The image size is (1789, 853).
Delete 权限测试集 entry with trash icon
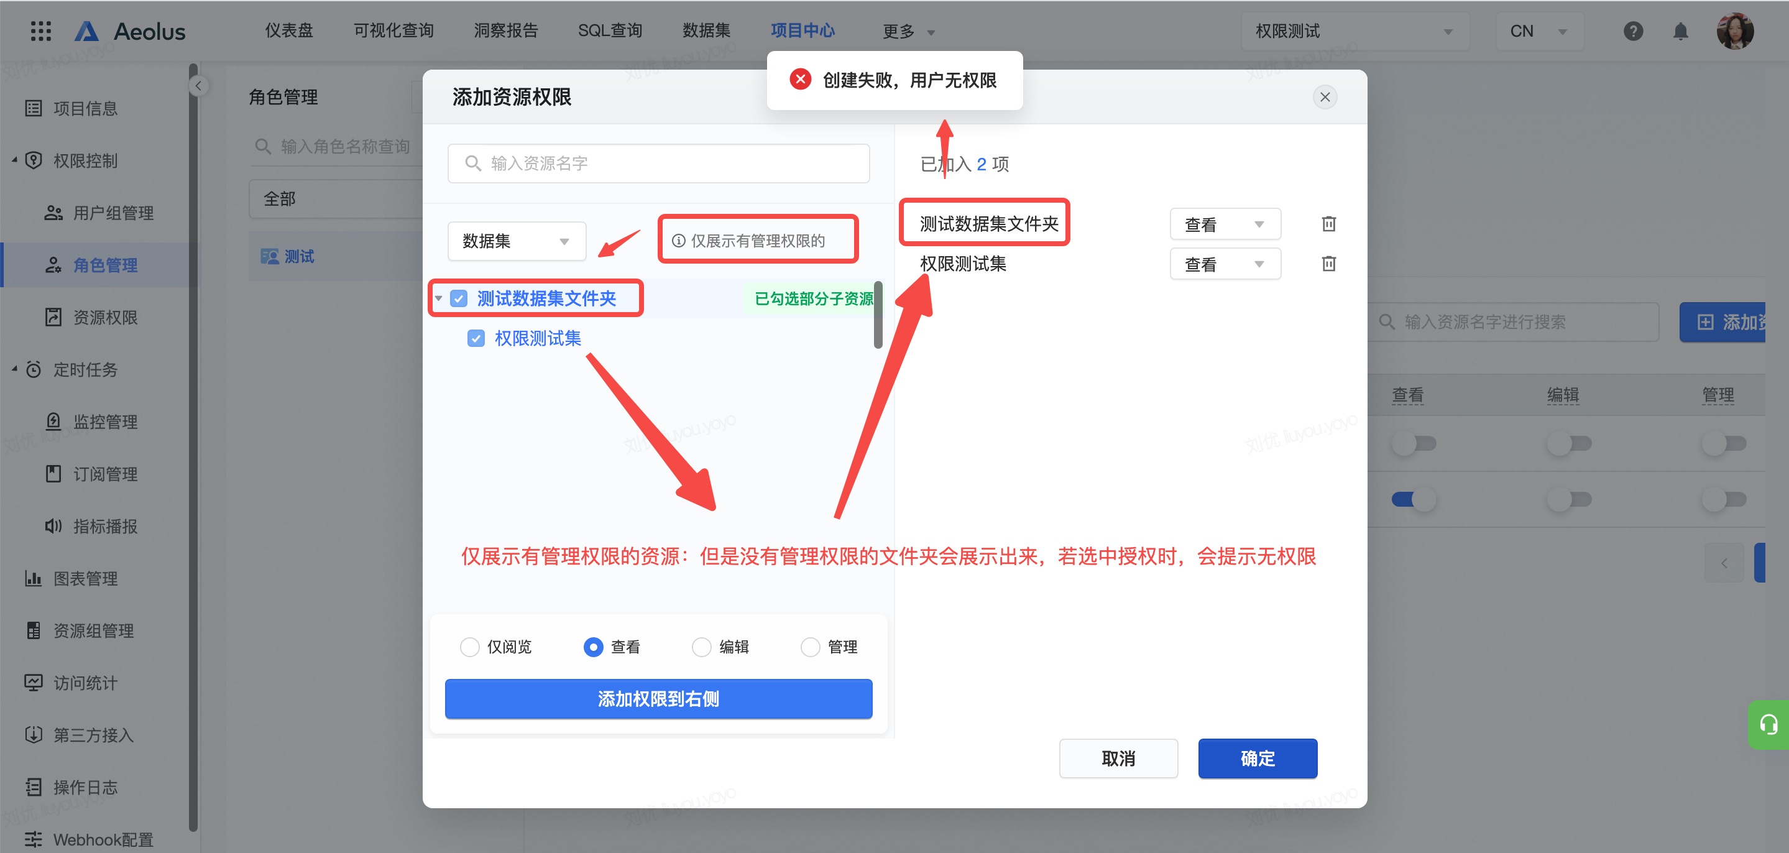coord(1328,264)
